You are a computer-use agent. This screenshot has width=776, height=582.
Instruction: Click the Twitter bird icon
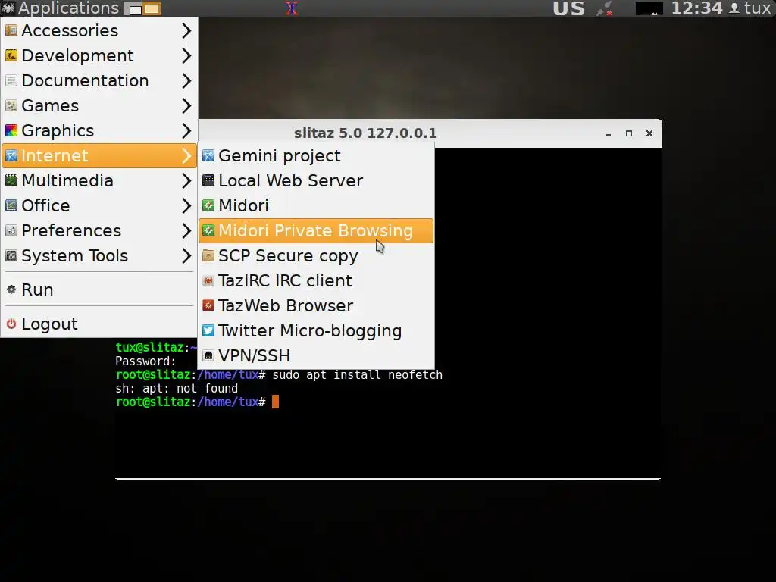(208, 330)
